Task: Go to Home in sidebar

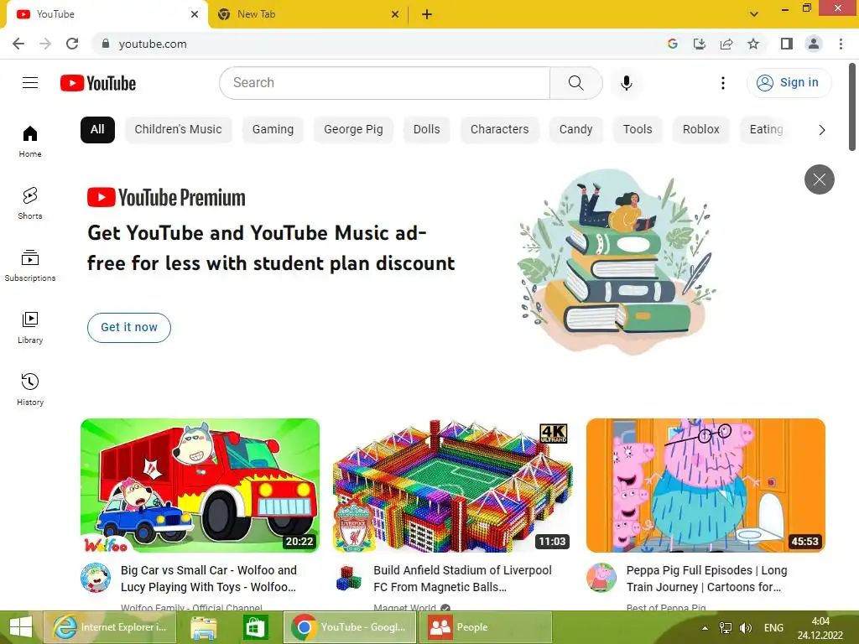Action: coord(30,141)
